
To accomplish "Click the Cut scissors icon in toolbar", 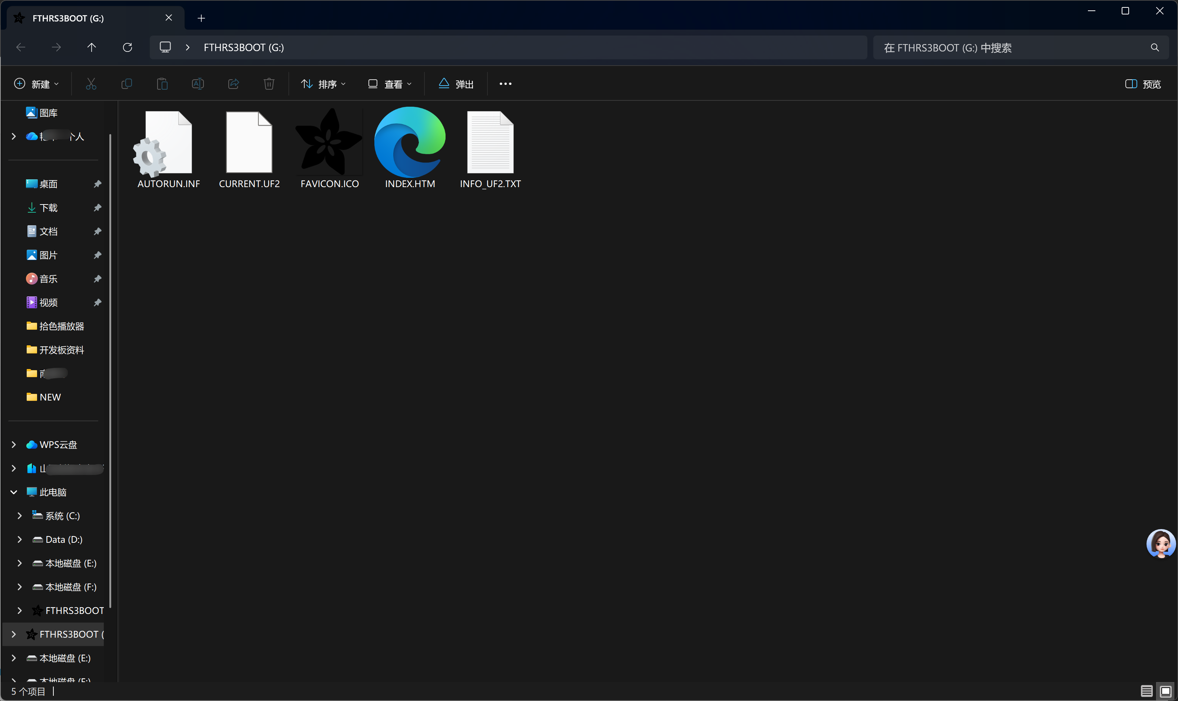I will (x=91, y=84).
